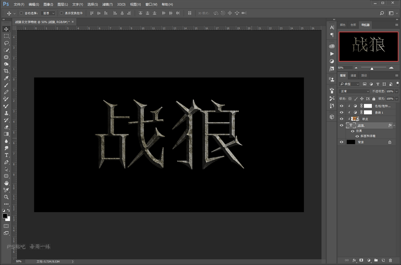The height and width of the screenshot is (265, 401).
Task: Click the add layer style fx icon
Action: point(354,260)
